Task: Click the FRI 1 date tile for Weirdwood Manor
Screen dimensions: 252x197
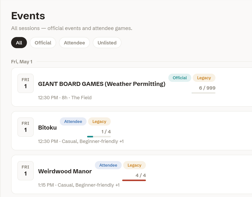Action: click(26, 171)
